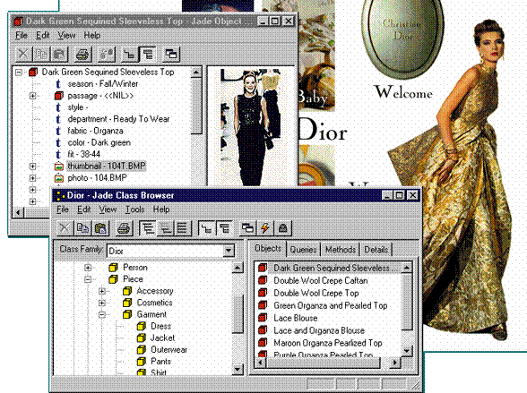This screenshot has height=393, width=527.
Task: Click the copy icon in Jade Object toolbar
Action: point(41,54)
